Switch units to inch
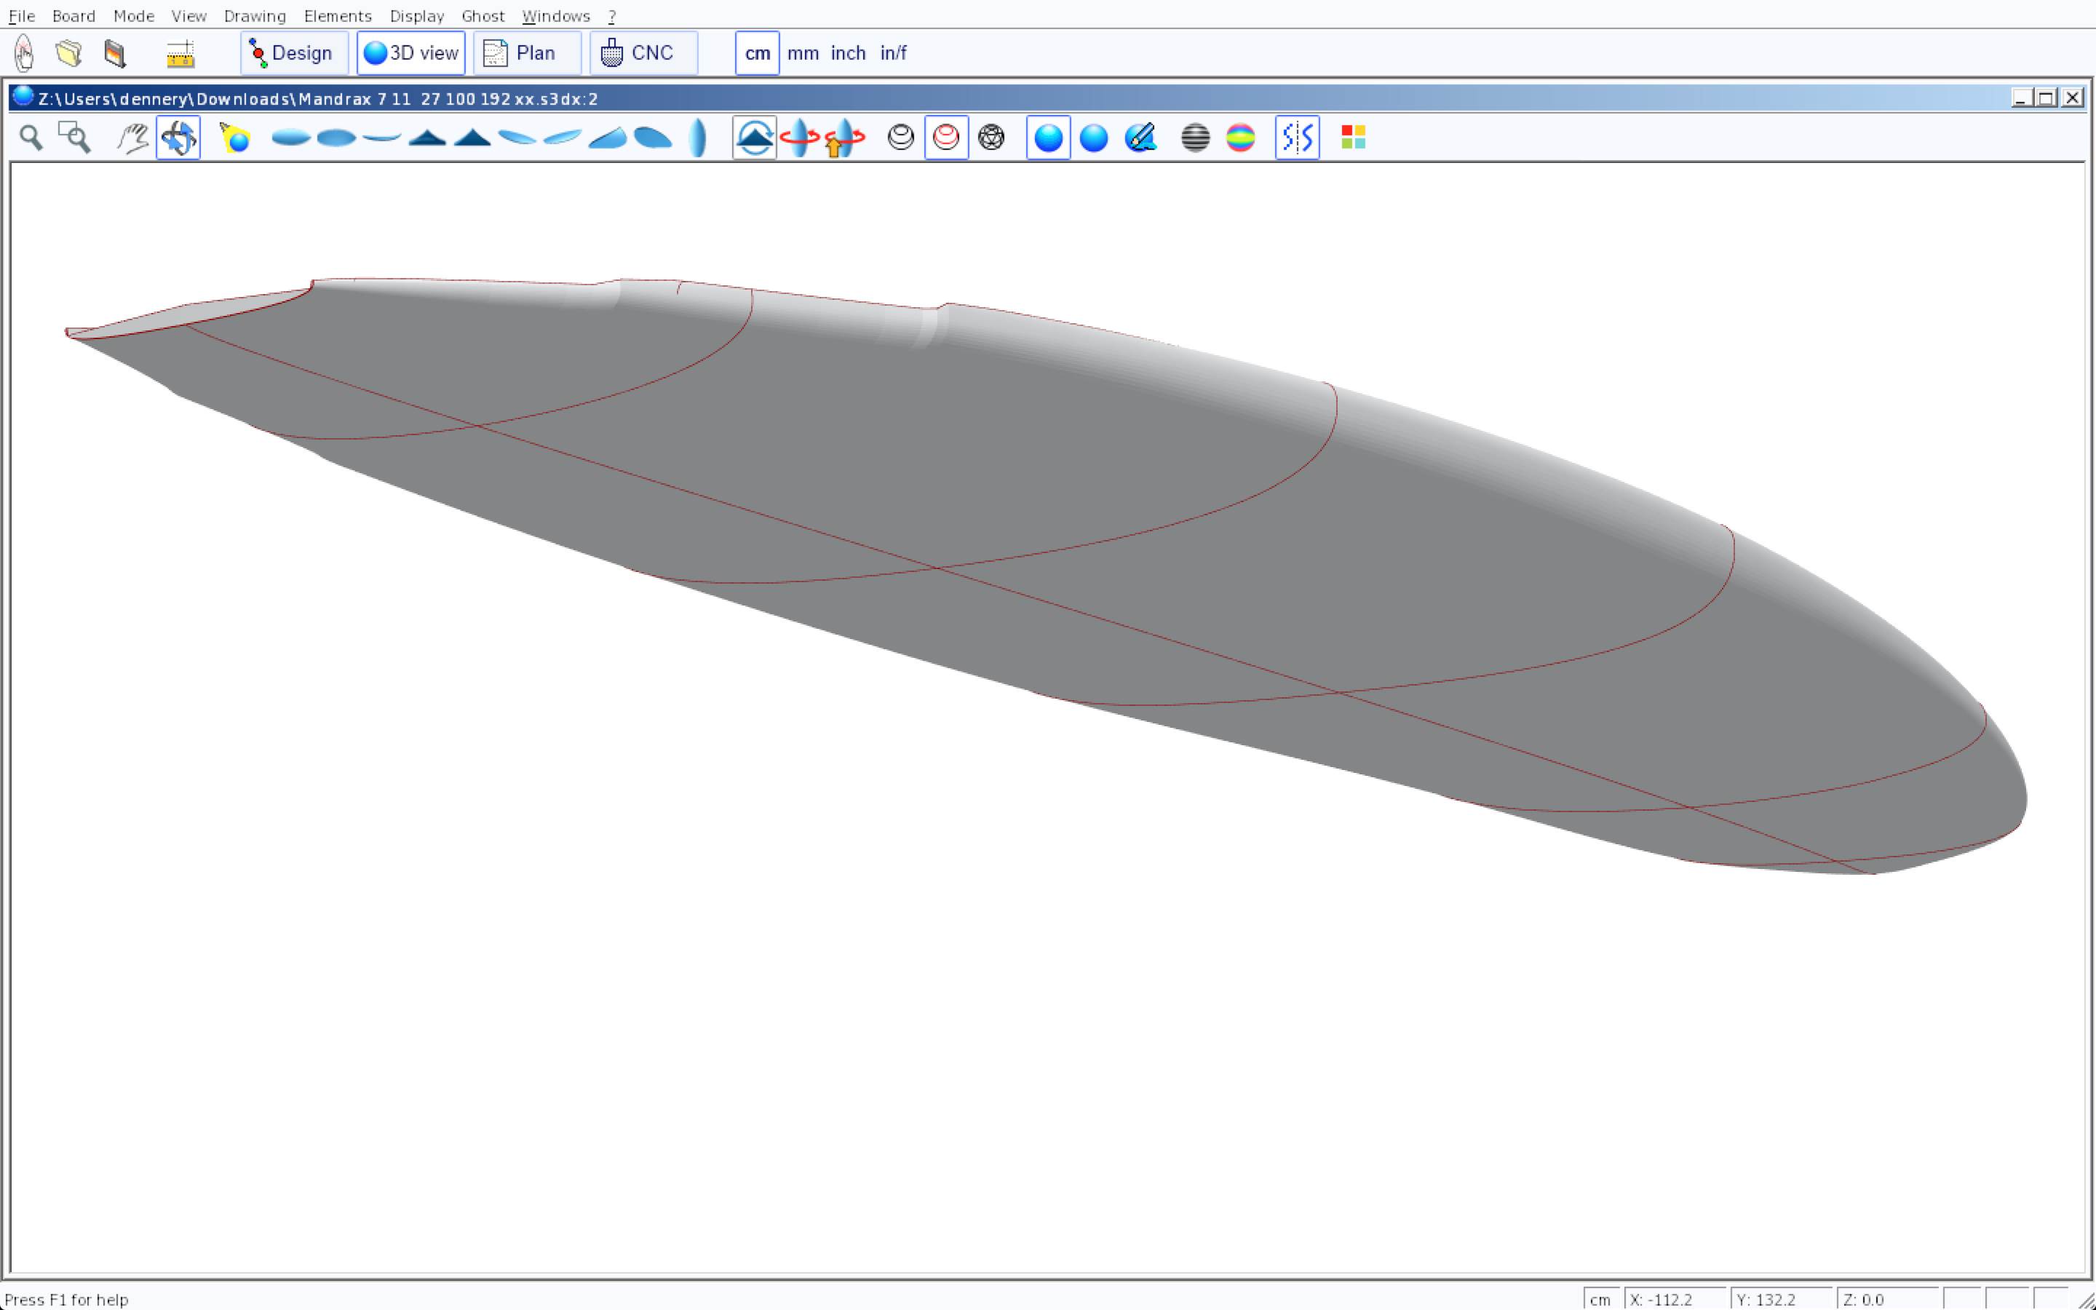 tap(848, 53)
